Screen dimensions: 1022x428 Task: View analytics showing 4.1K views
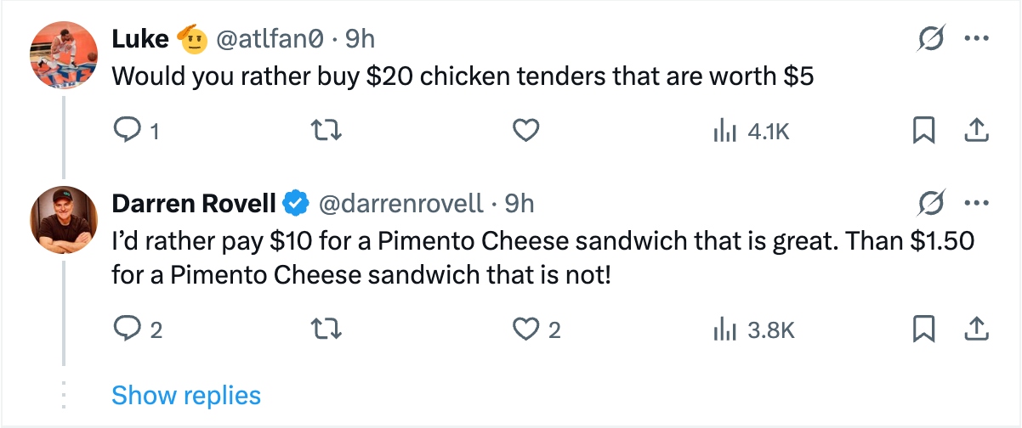(x=750, y=132)
